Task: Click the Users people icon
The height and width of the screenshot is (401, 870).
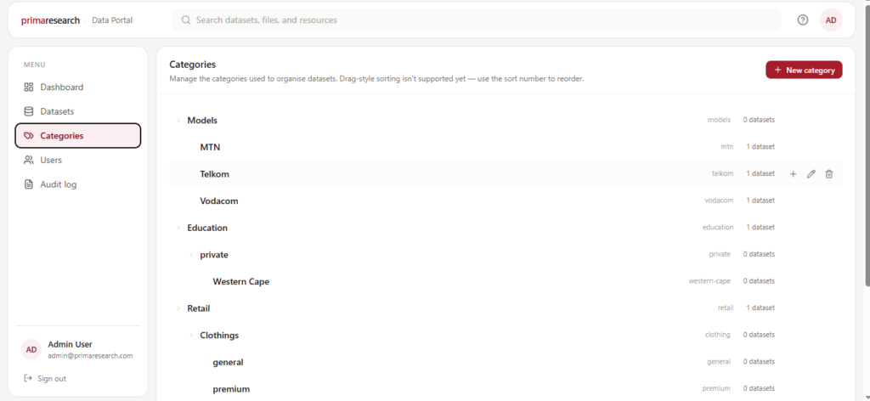Action: point(29,161)
